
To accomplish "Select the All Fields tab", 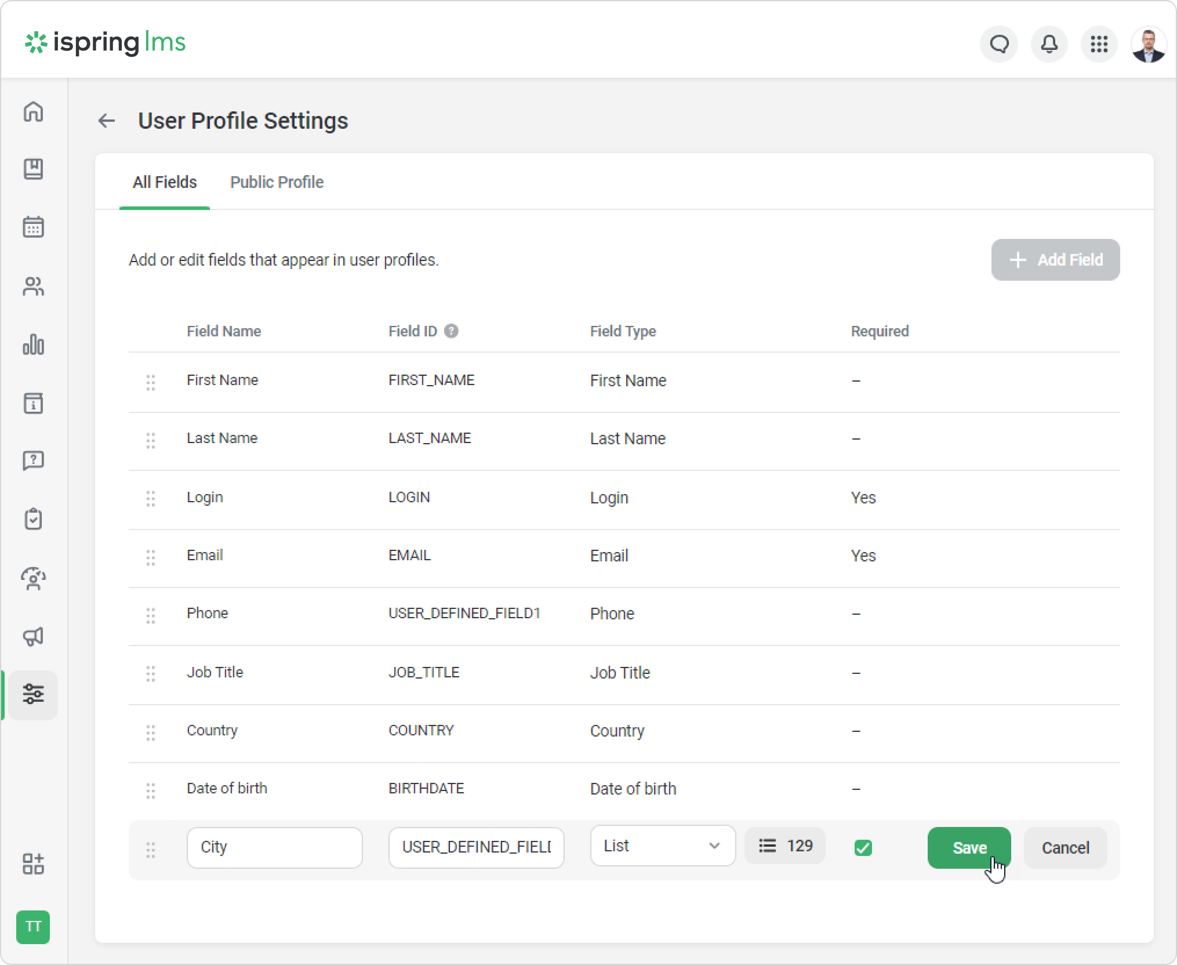I will point(165,182).
